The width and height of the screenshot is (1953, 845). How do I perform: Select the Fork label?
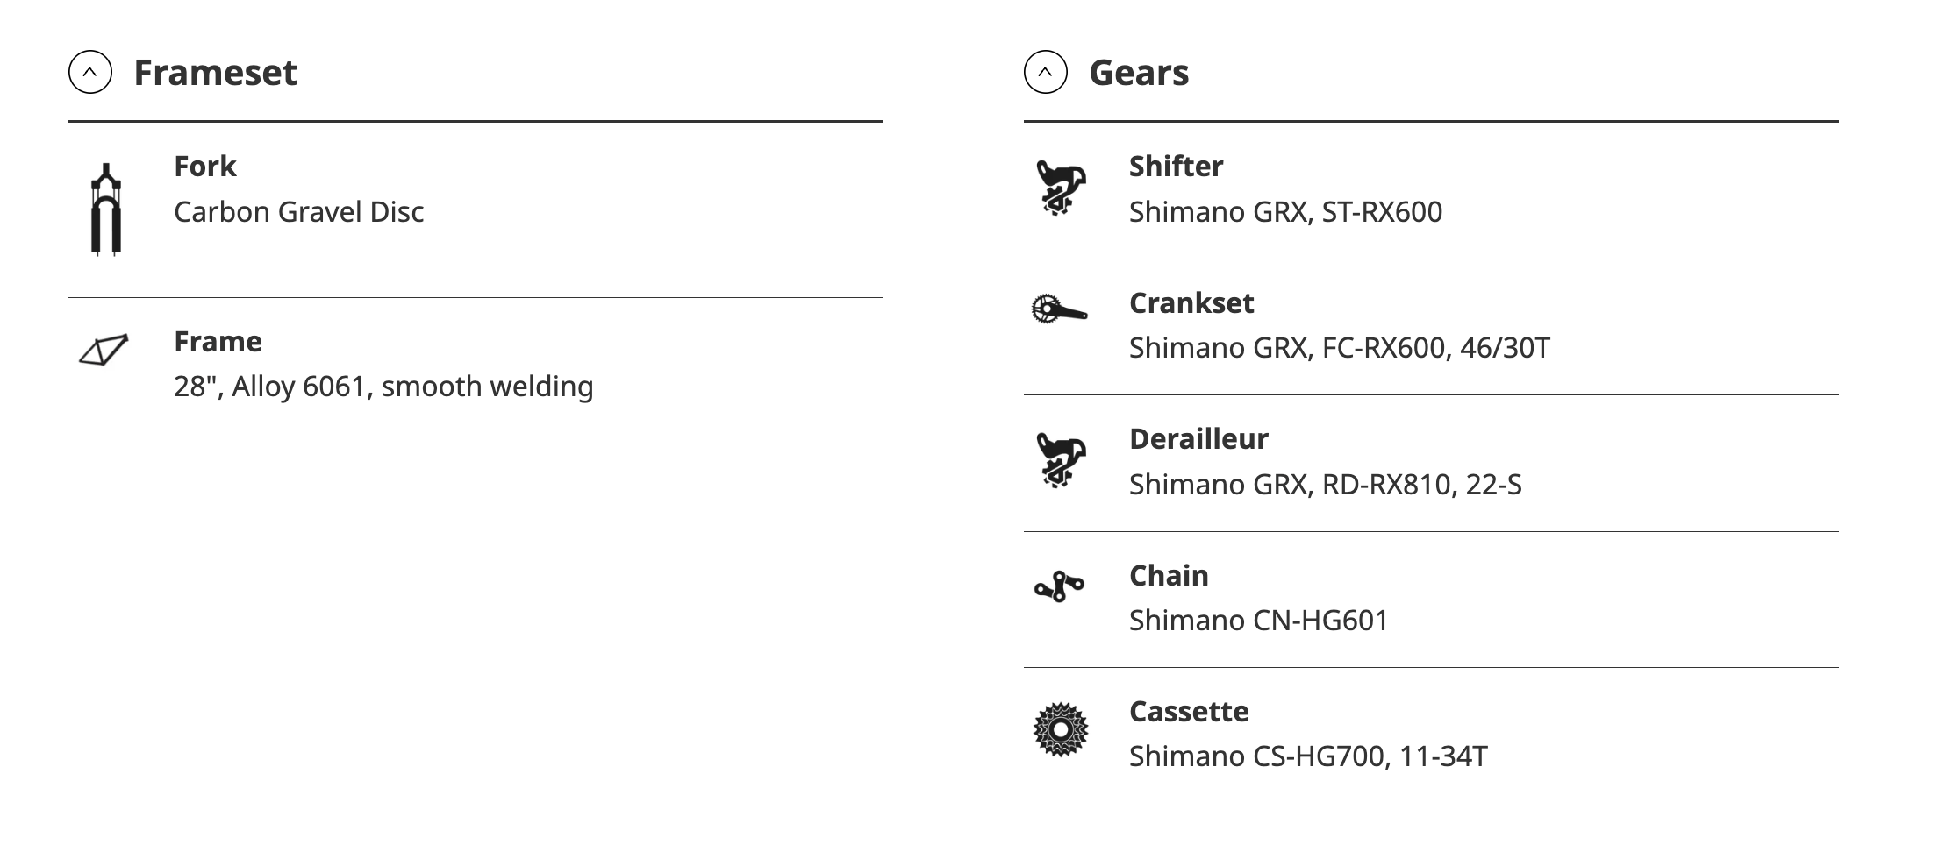204,167
